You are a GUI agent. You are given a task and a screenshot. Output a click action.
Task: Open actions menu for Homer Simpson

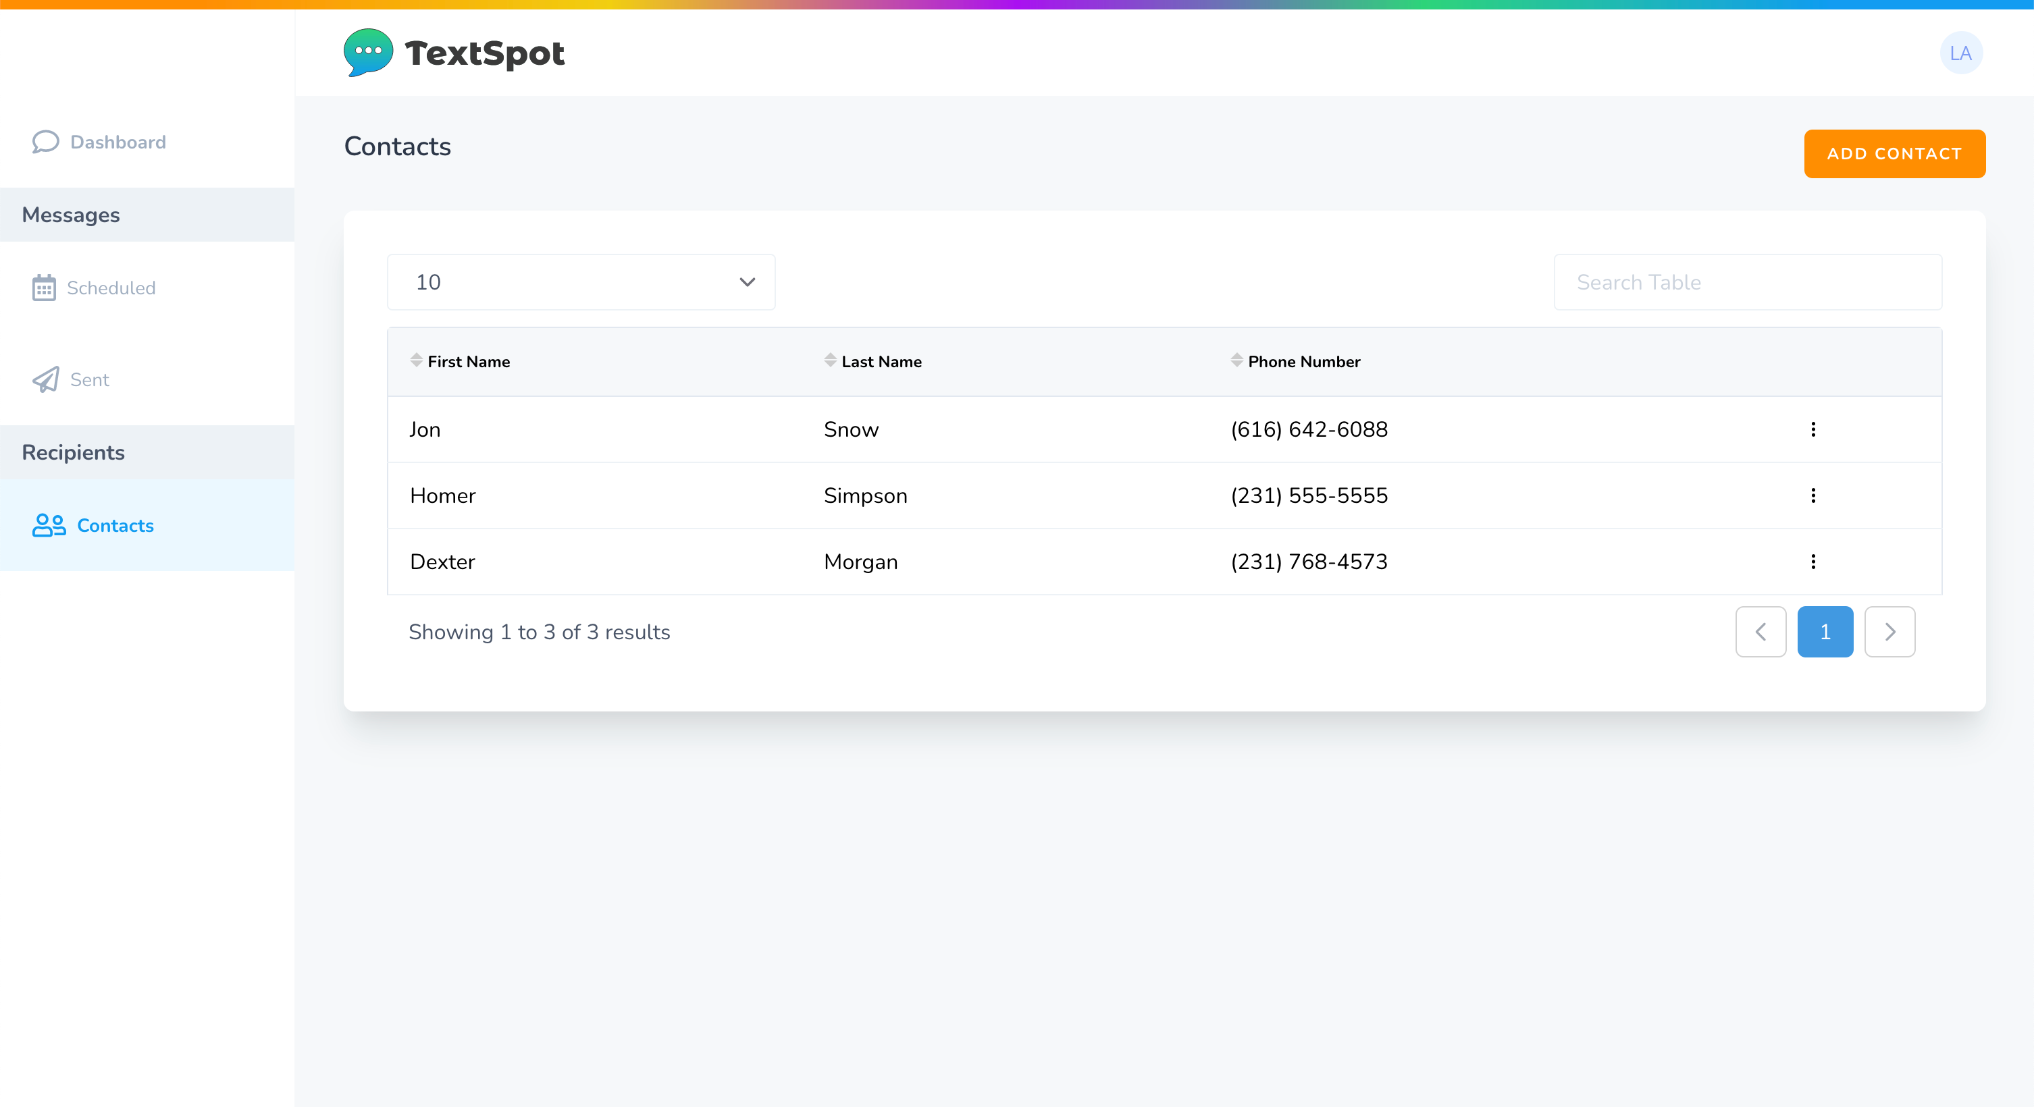[x=1813, y=495]
